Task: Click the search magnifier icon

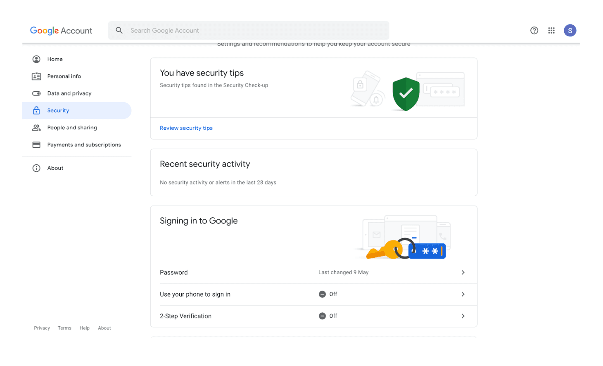Action: 119,30
